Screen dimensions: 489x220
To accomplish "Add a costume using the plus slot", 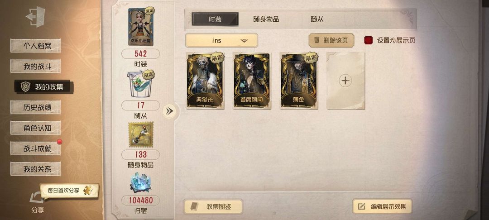I will point(345,81).
